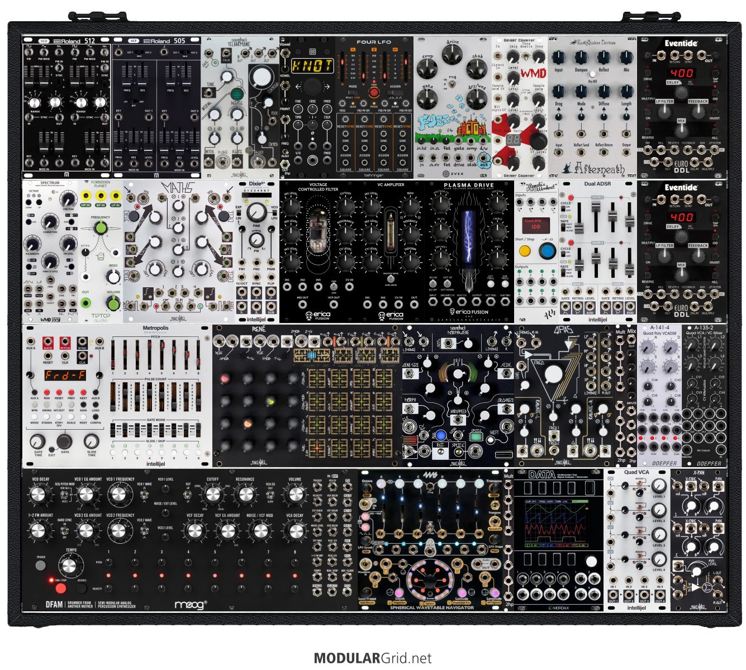
Task: Toggle the ADSR 1 CYCLE switch on Dual ADSR
Action: pyautogui.click(x=563, y=210)
